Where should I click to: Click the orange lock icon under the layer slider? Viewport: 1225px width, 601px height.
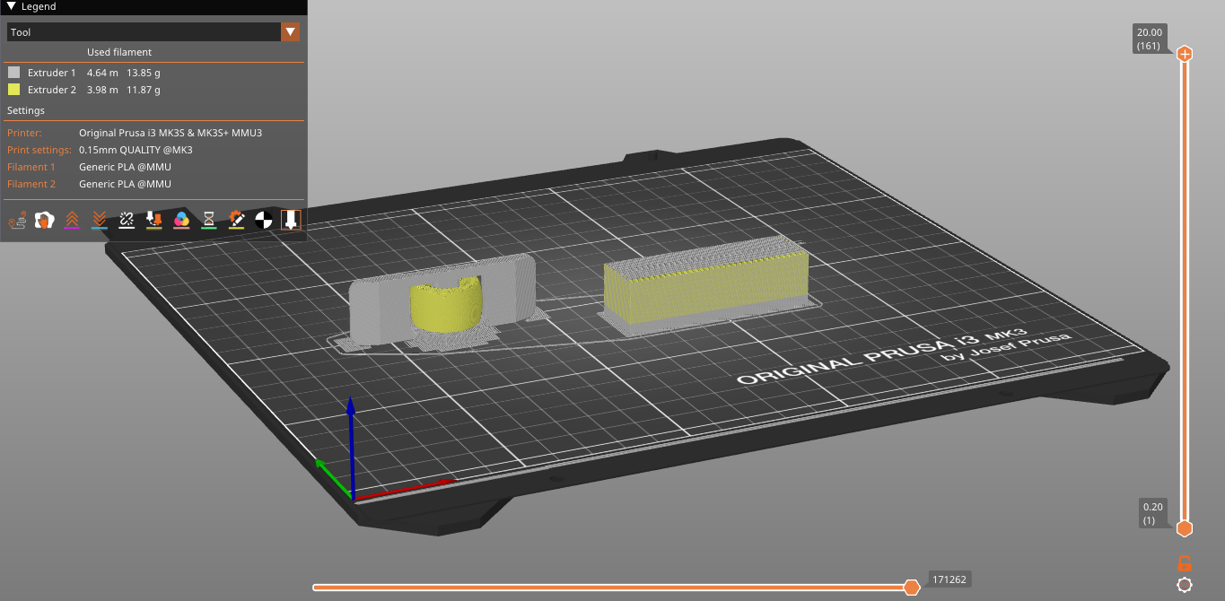point(1185,563)
